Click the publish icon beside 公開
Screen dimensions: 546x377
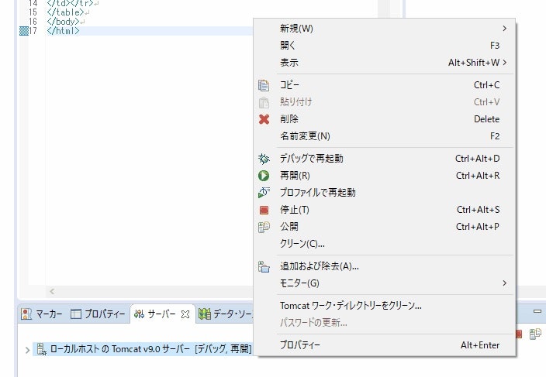click(264, 227)
